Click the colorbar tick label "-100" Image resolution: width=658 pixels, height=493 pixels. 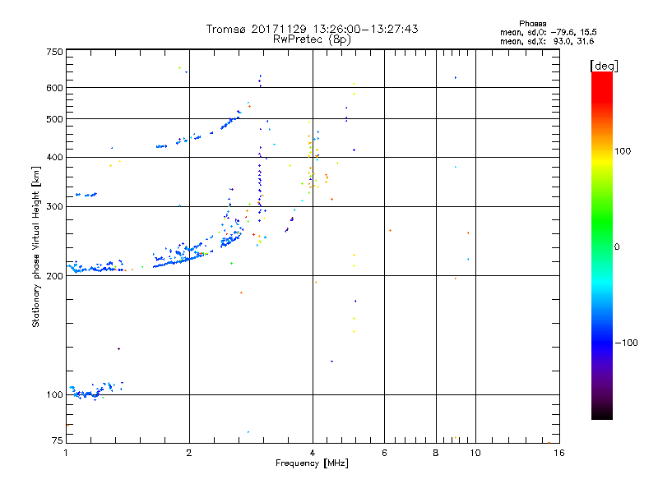pyautogui.click(x=627, y=343)
